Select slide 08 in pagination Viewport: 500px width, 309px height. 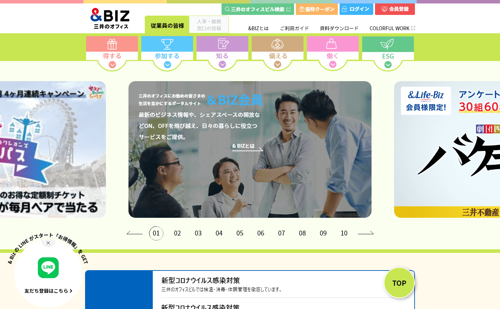pyautogui.click(x=302, y=233)
